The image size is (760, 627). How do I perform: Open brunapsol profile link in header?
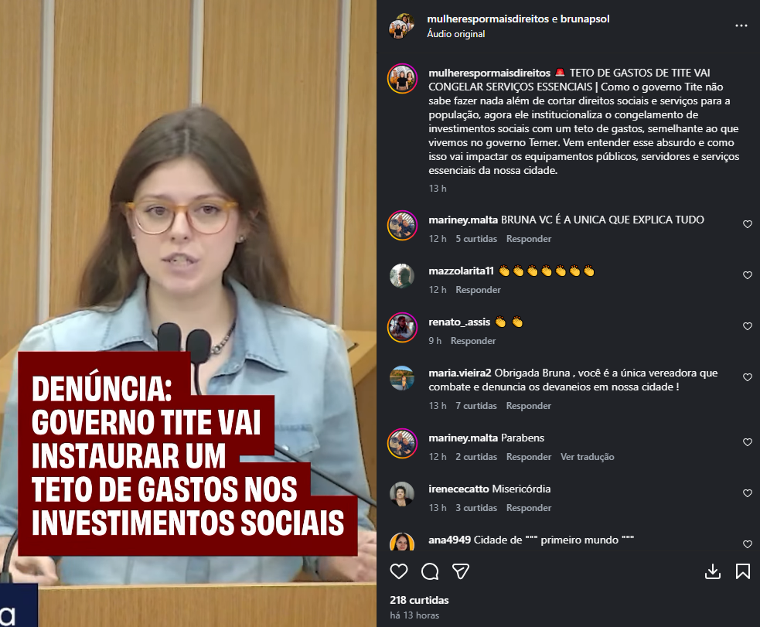click(x=585, y=19)
